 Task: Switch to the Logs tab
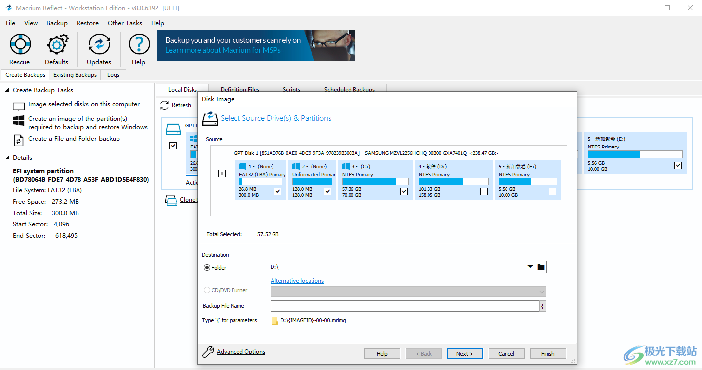coord(114,75)
